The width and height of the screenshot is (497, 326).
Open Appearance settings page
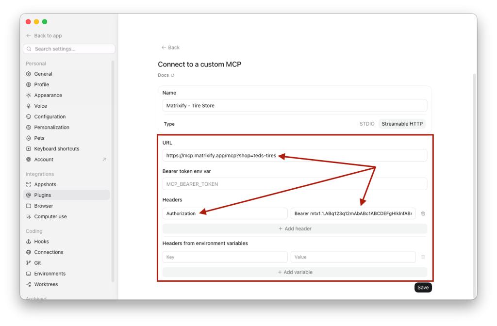click(66, 96)
